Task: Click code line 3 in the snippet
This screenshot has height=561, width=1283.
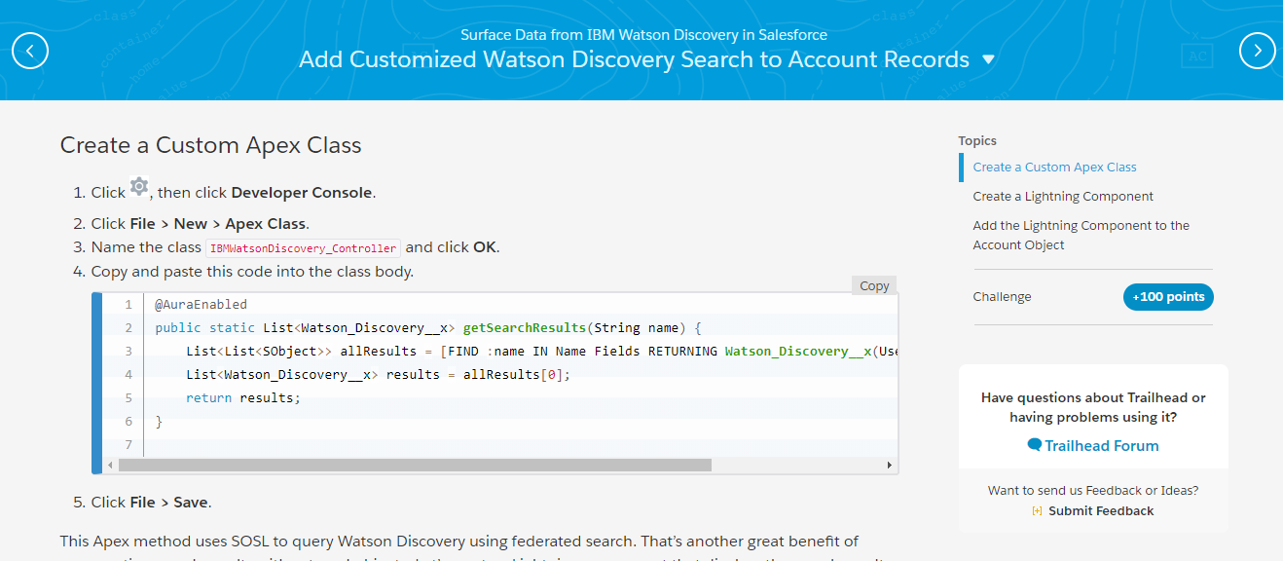Action: (526, 351)
